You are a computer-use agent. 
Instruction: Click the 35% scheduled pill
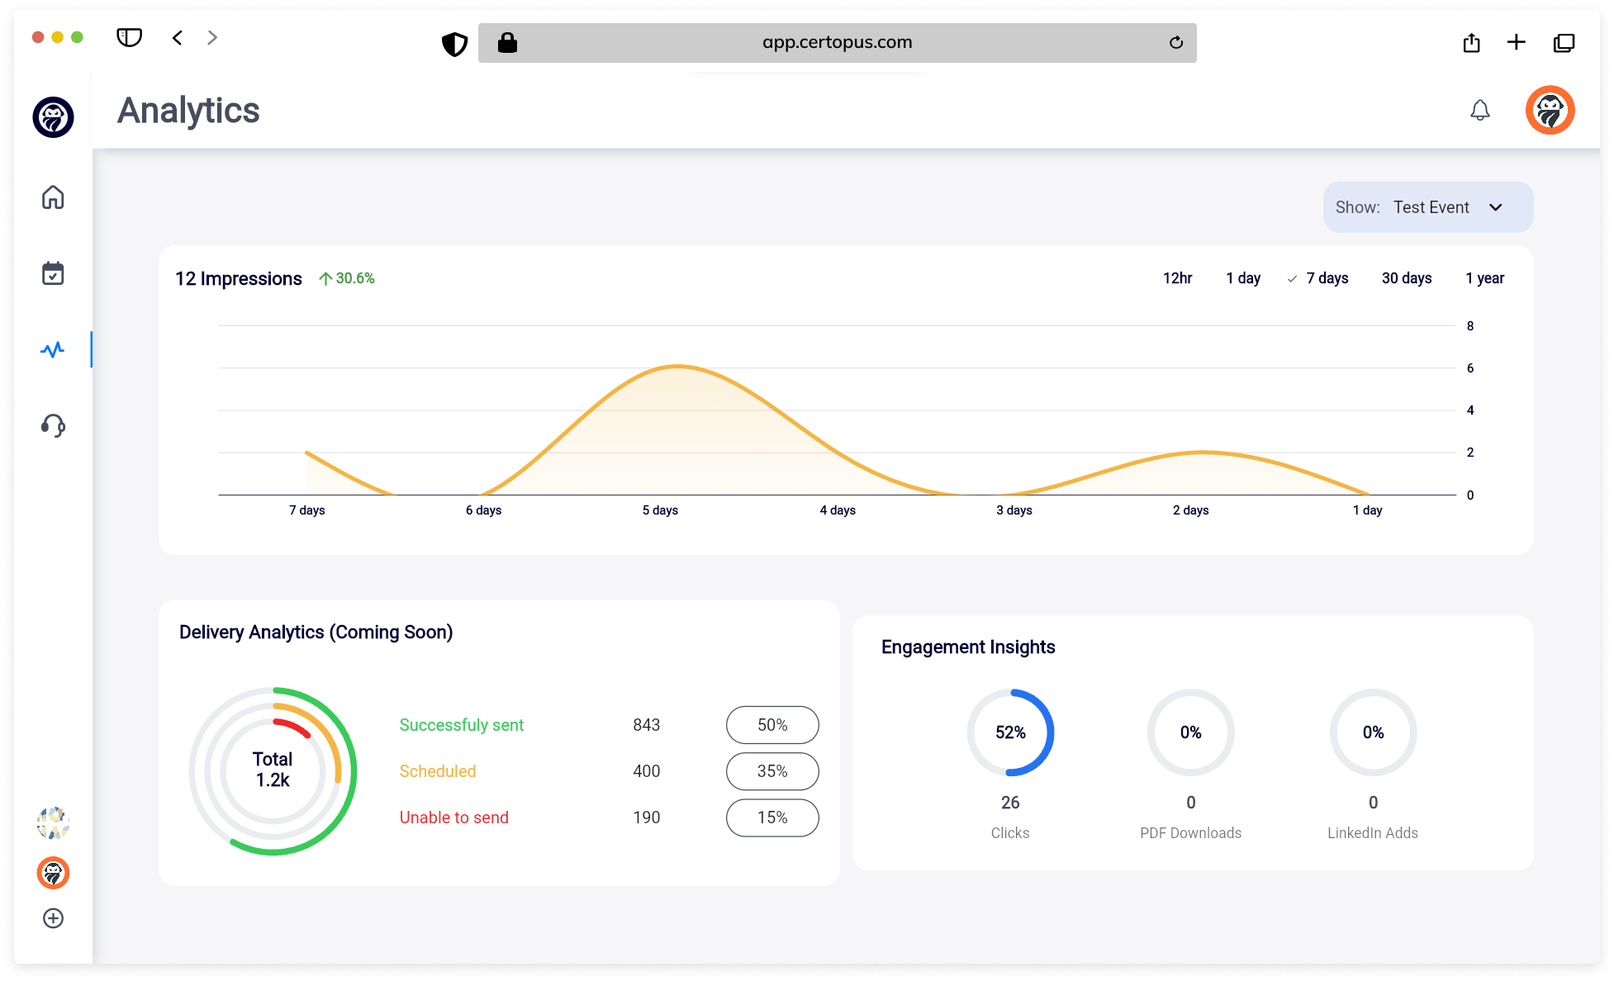(771, 771)
